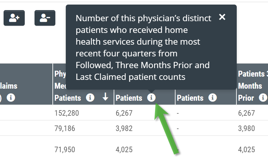
Task: Click the 3,980 value in Prior column
Action: coord(247,128)
